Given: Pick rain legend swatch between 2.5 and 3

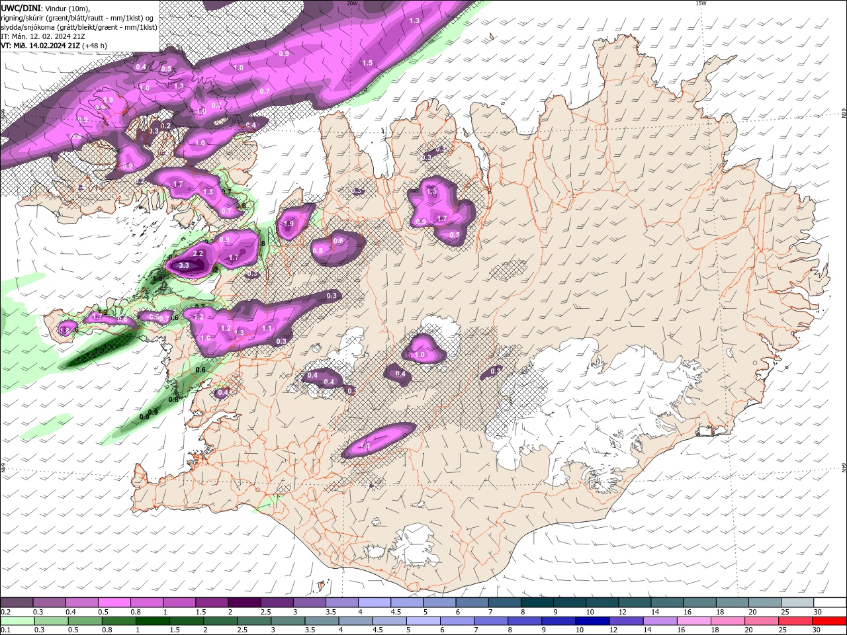Looking at the screenshot, I should point(254,621).
